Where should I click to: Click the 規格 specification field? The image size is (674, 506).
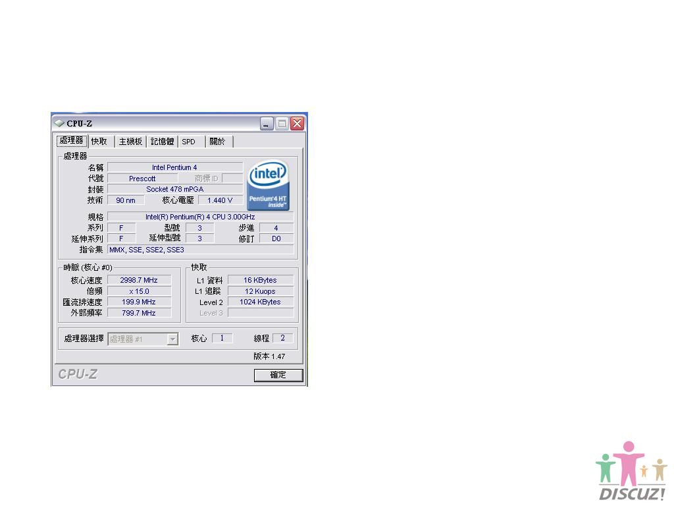[200, 217]
